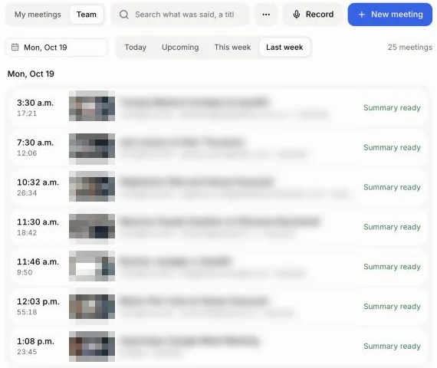437x368 pixels.
Task: Click Summary ready for the 11:46 a.m. meeting
Action: [392, 267]
